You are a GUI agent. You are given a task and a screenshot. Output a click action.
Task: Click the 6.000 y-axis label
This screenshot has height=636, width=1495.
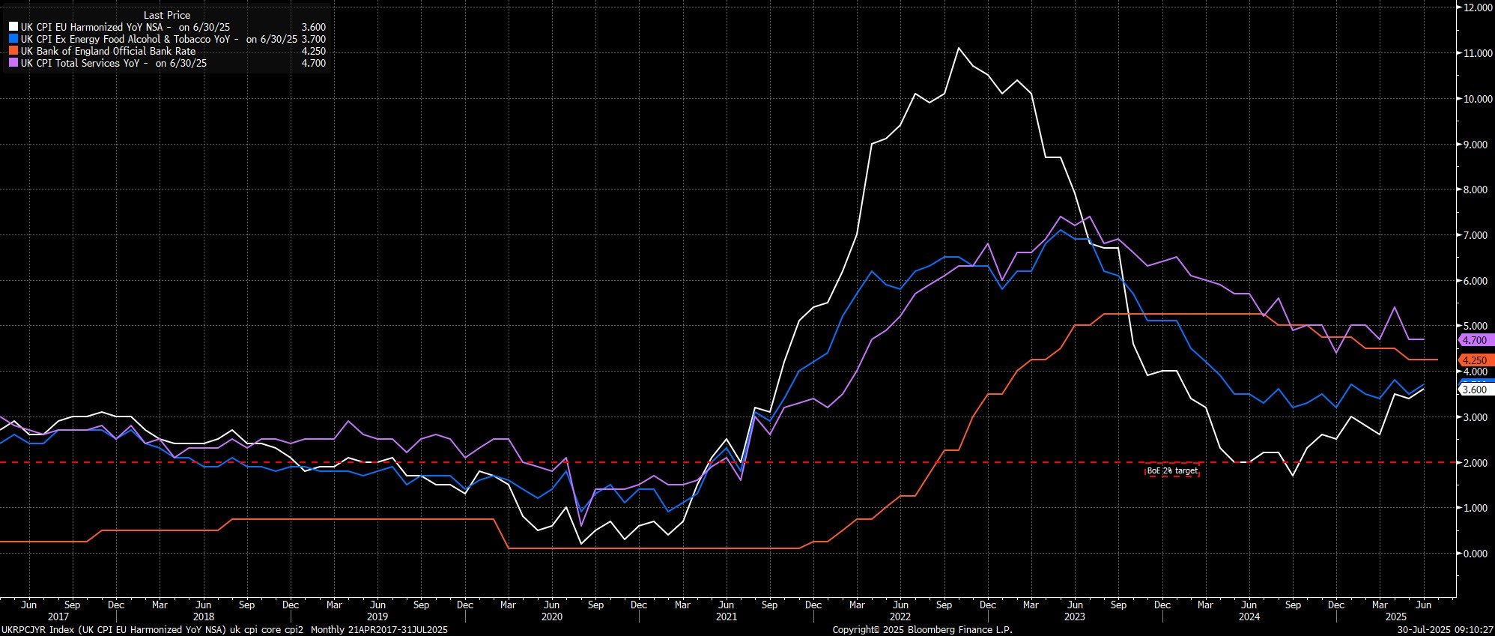tap(1475, 281)
